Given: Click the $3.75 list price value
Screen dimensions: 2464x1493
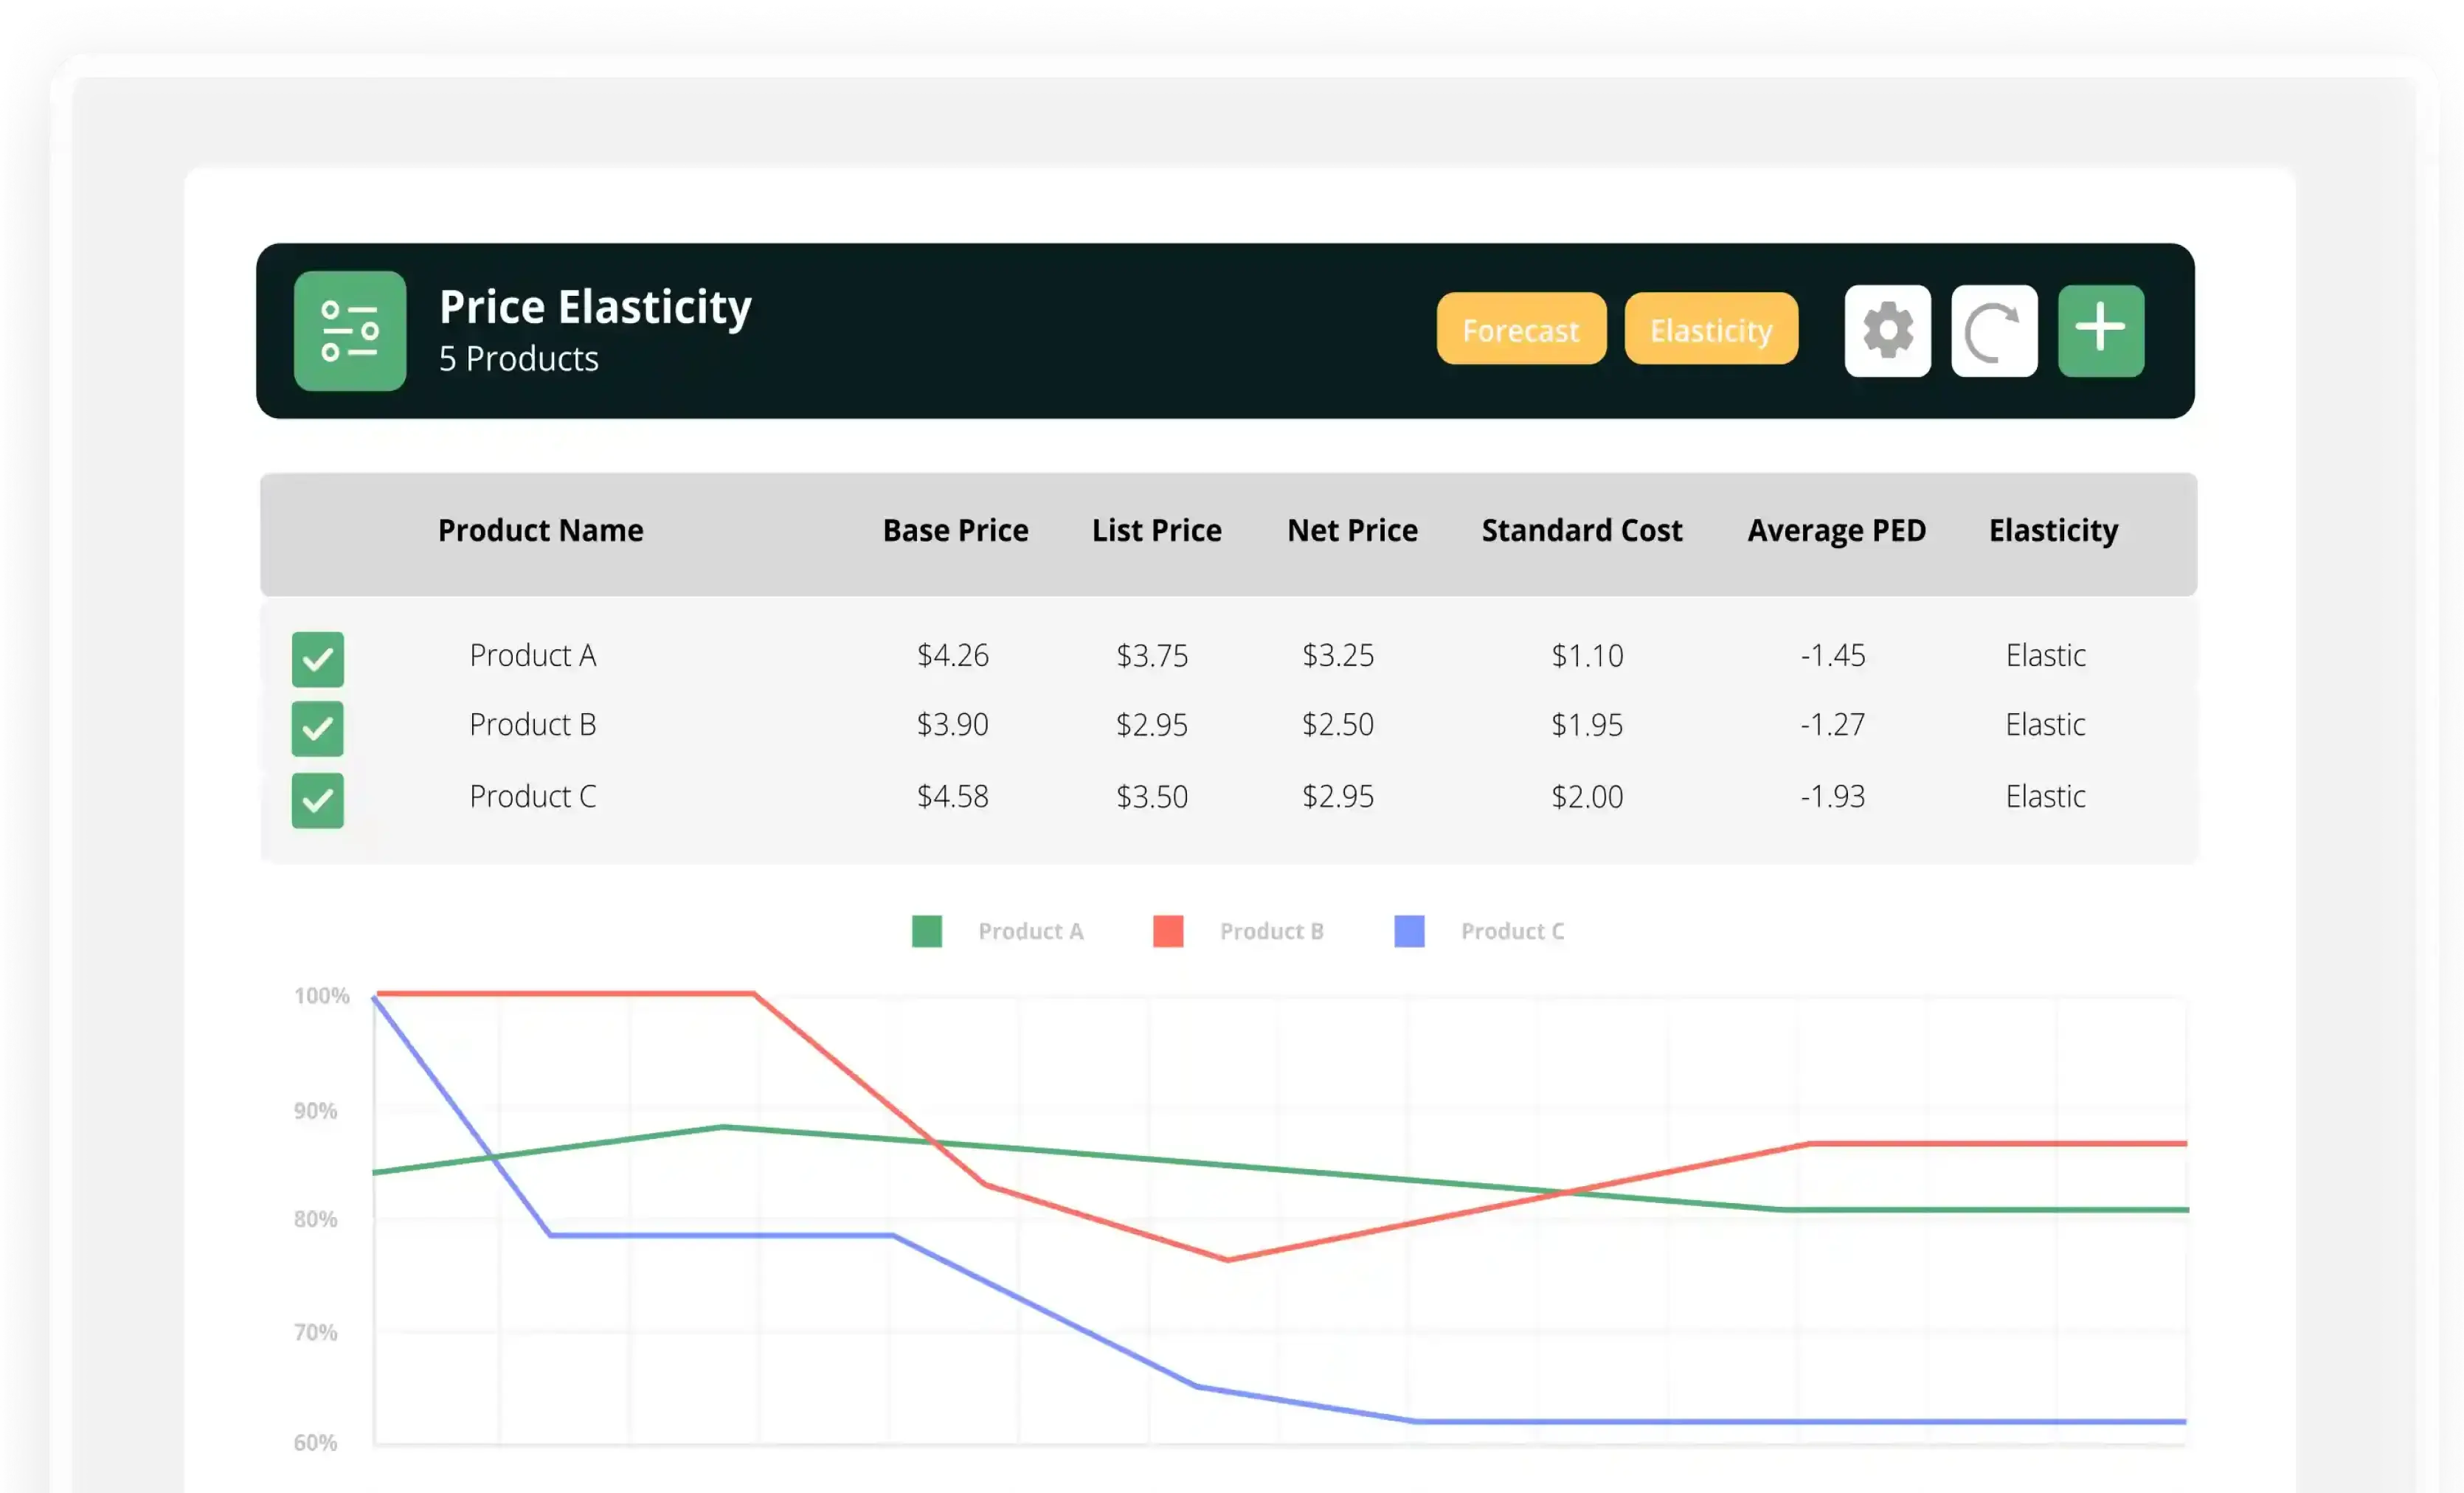Looking at the screenshot, I should (x=1152, y=655).
